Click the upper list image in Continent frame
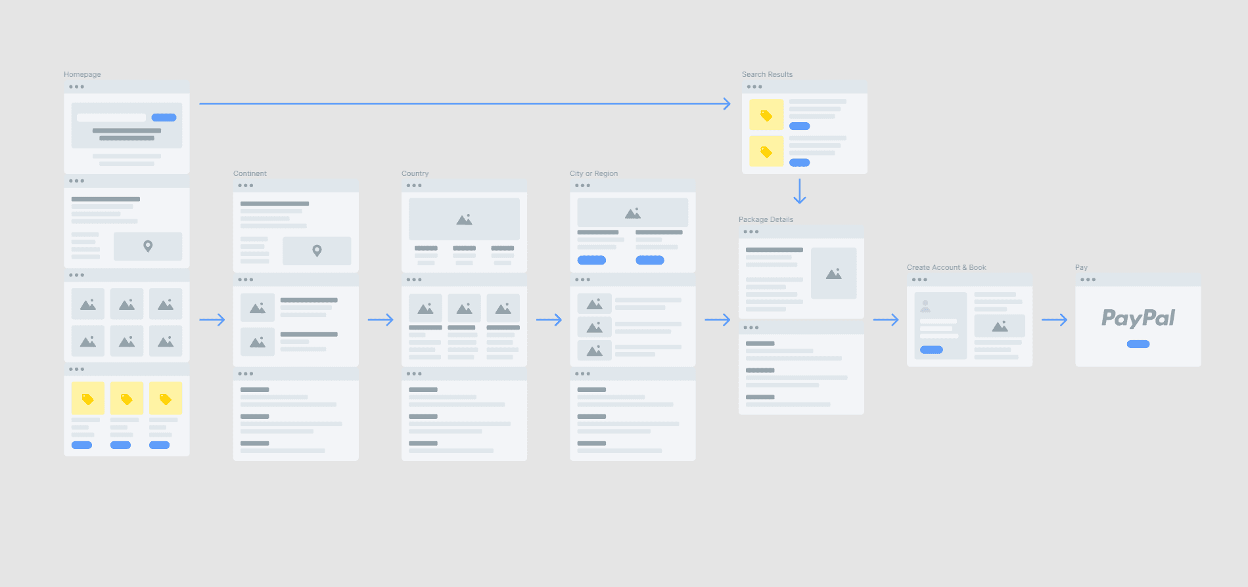The height and width of the screenshot is (587, 1248). (x=258, y=307)
